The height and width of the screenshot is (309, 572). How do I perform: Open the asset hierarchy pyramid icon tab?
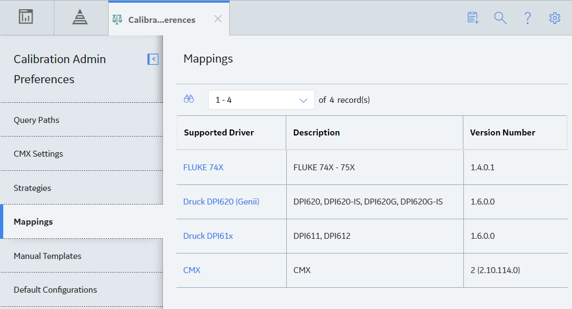[80, 17]
